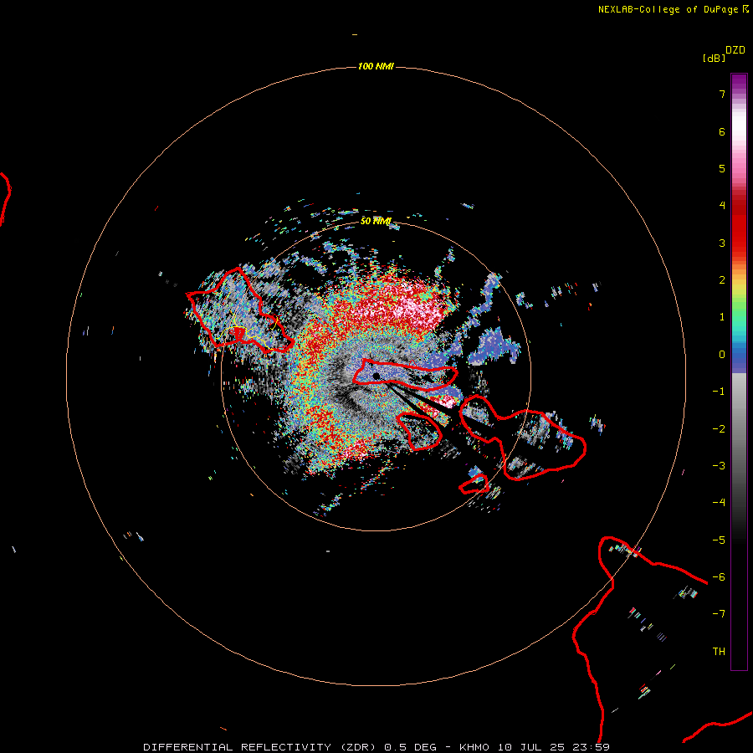The height and width of the screenshot is (753, 753).
Task: Click the 2 dB scale tick label
Action: point(722,280)
